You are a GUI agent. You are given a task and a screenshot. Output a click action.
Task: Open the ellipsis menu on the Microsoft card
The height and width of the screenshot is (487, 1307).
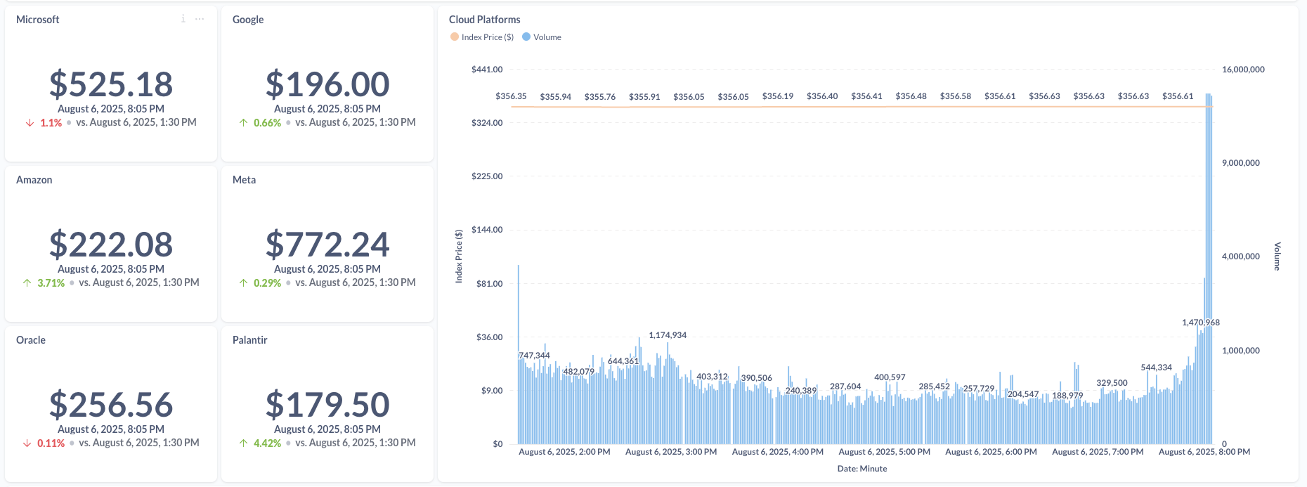click(x=200, y=19)
